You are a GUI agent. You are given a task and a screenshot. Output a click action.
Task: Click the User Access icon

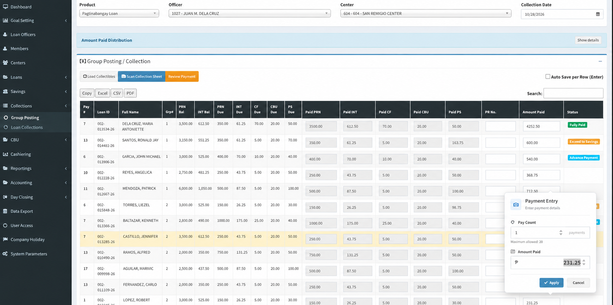tap(5, 225)
